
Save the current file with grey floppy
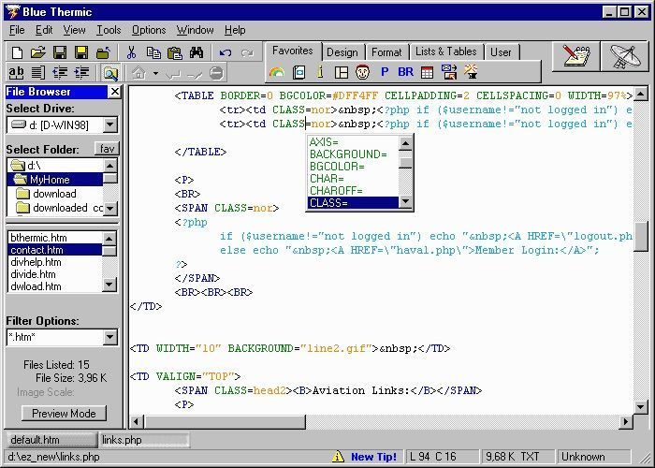click(x=60, y=52)
